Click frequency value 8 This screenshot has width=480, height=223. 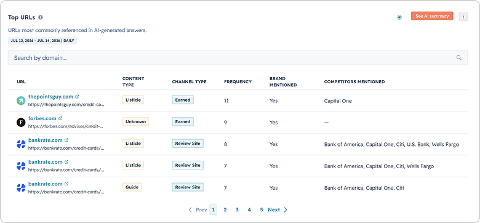pos(226,144)
